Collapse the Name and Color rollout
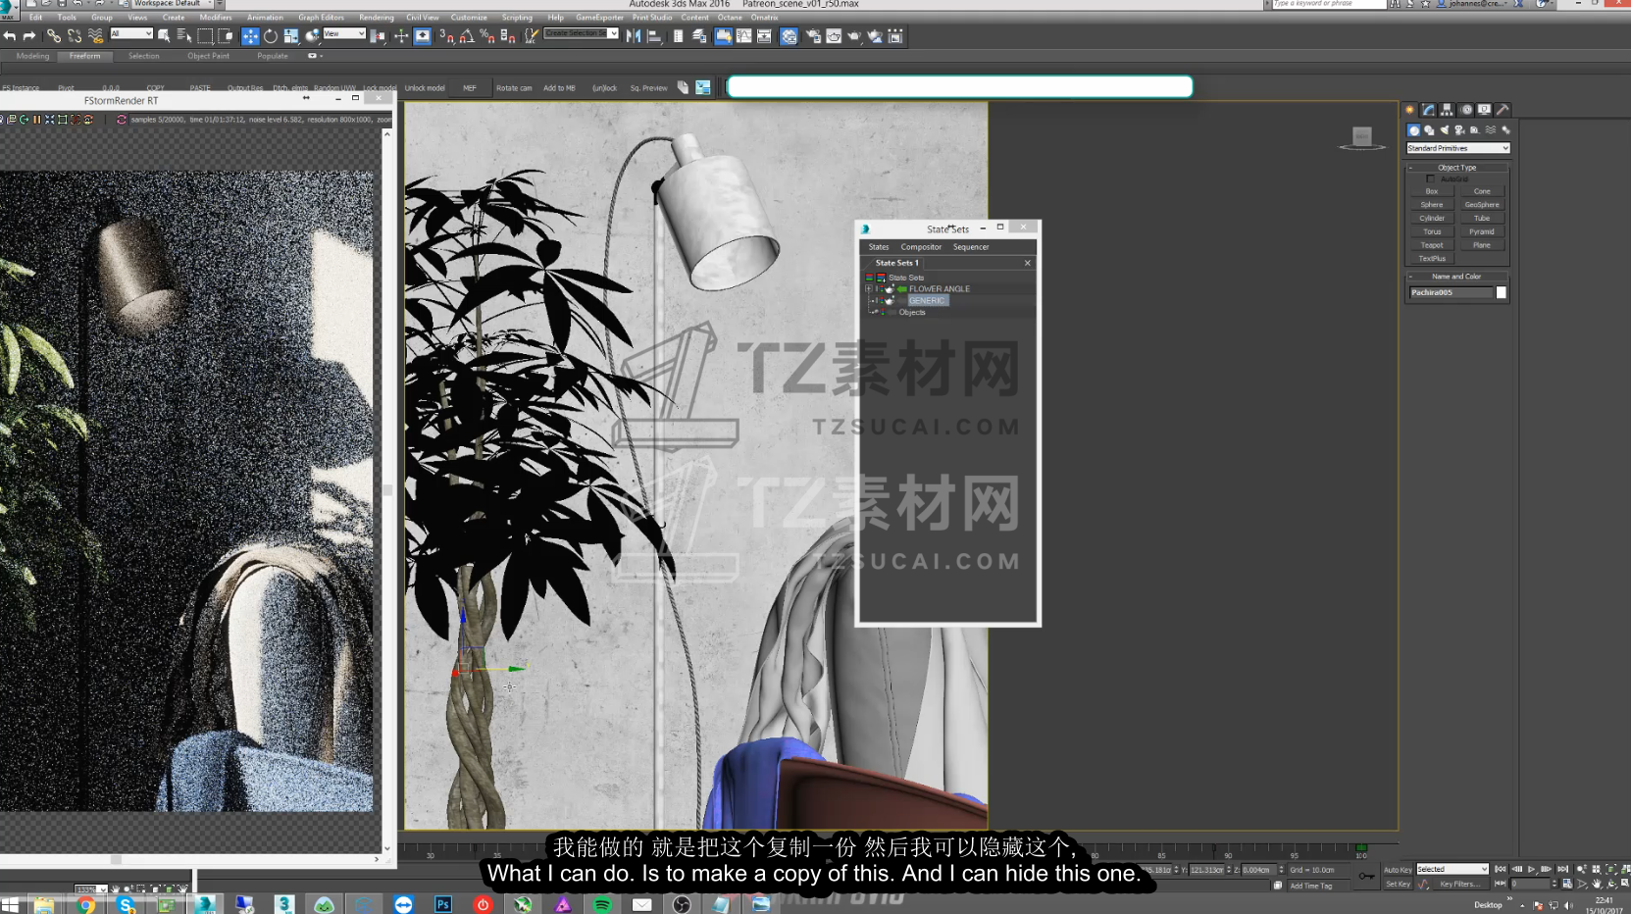The image size is (1631, 914). pos(1456,277)
